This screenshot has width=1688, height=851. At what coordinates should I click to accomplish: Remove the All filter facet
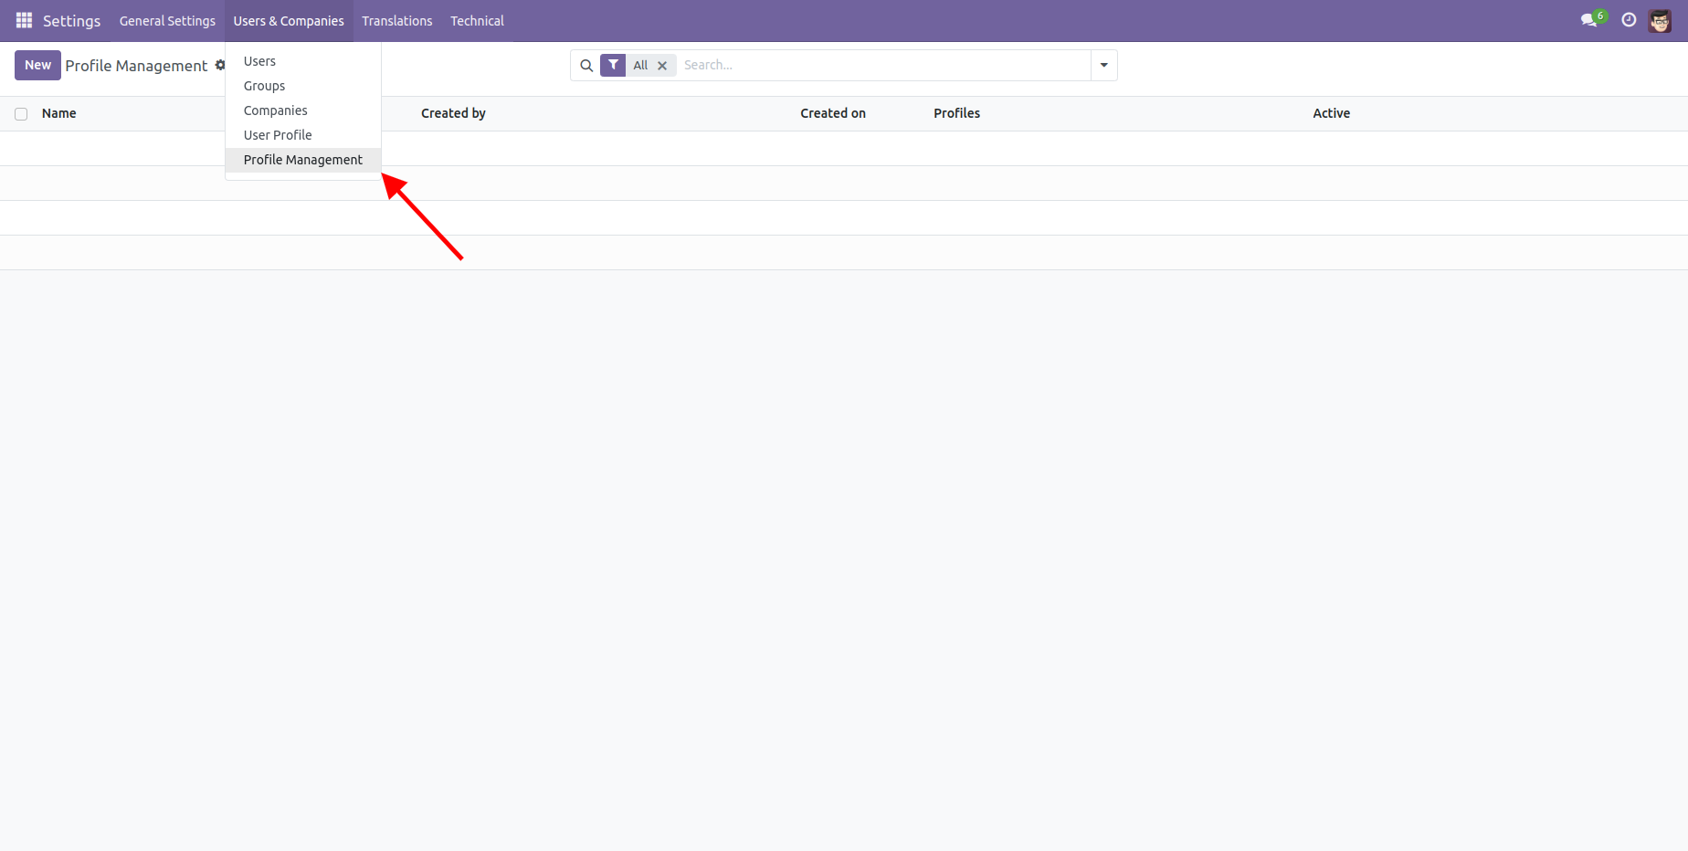coord(662,66)
